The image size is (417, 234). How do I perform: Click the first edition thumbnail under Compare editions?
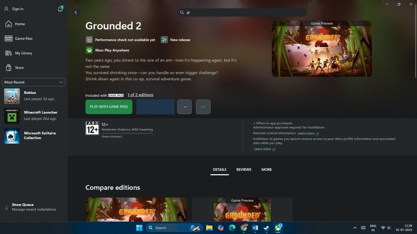tap(136, 210)
